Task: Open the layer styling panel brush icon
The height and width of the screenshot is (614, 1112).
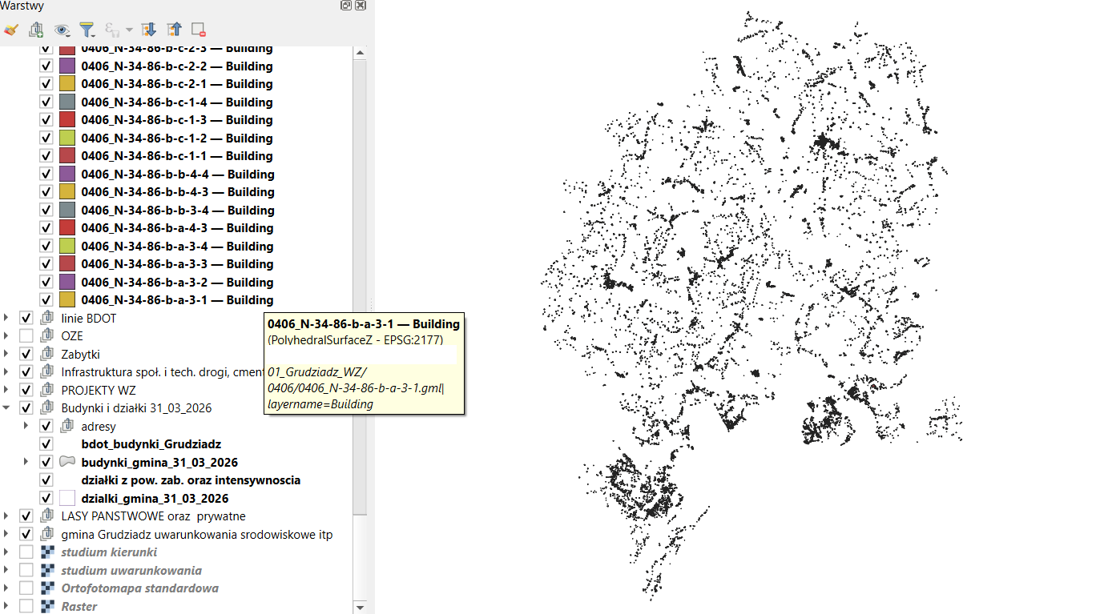Action: point(10,30)
